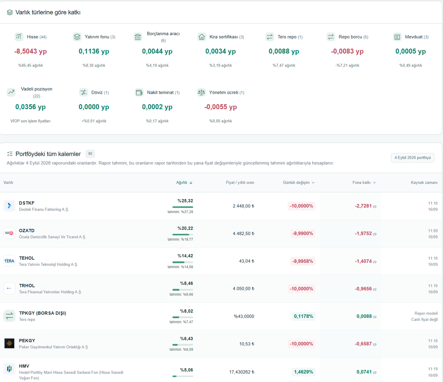Click the 4 Eylül 2026 portföyü button

pyautogui.click(x=413, y=158)
